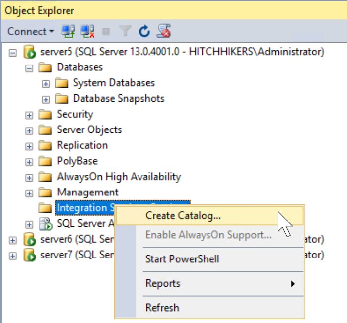Open the Reports submenu

click(209, 284)
